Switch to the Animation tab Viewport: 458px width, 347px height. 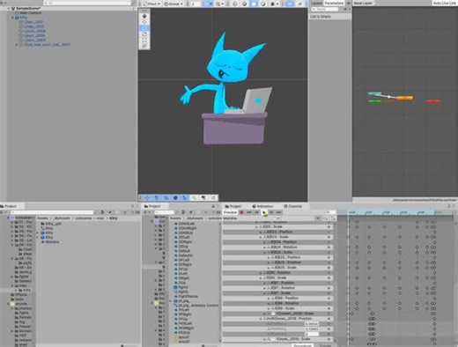click(x=262, y=206)
